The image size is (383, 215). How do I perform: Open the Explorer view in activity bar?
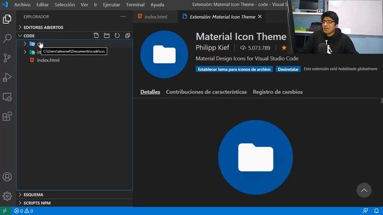tap(7, 19)
